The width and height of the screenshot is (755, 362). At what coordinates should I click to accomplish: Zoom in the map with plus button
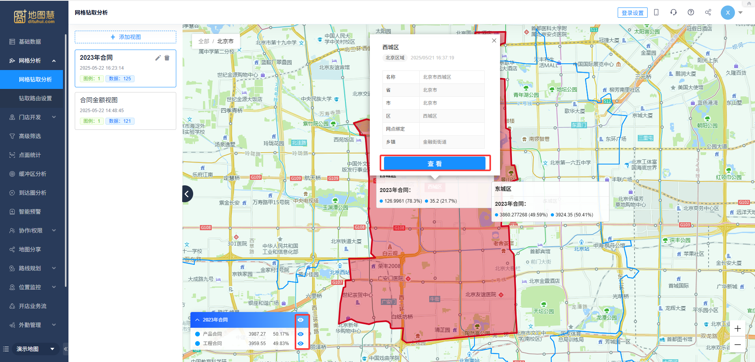coord(737,329)
